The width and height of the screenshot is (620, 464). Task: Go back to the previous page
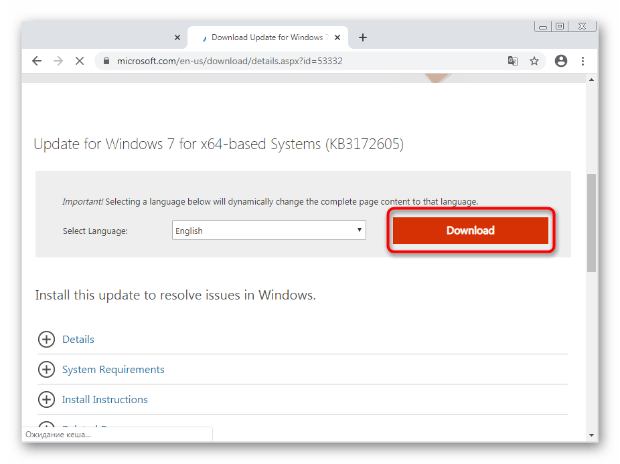point(37,61)
